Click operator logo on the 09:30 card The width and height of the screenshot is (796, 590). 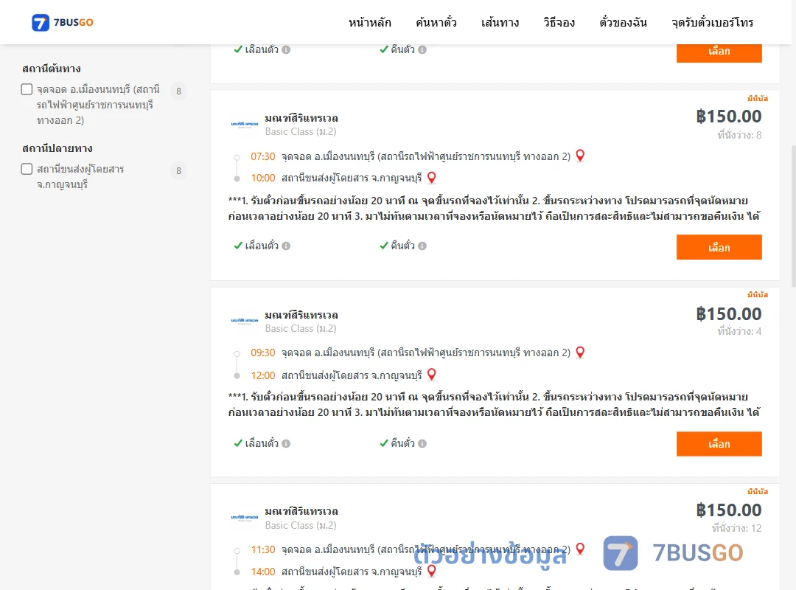(x=245, y=321)
